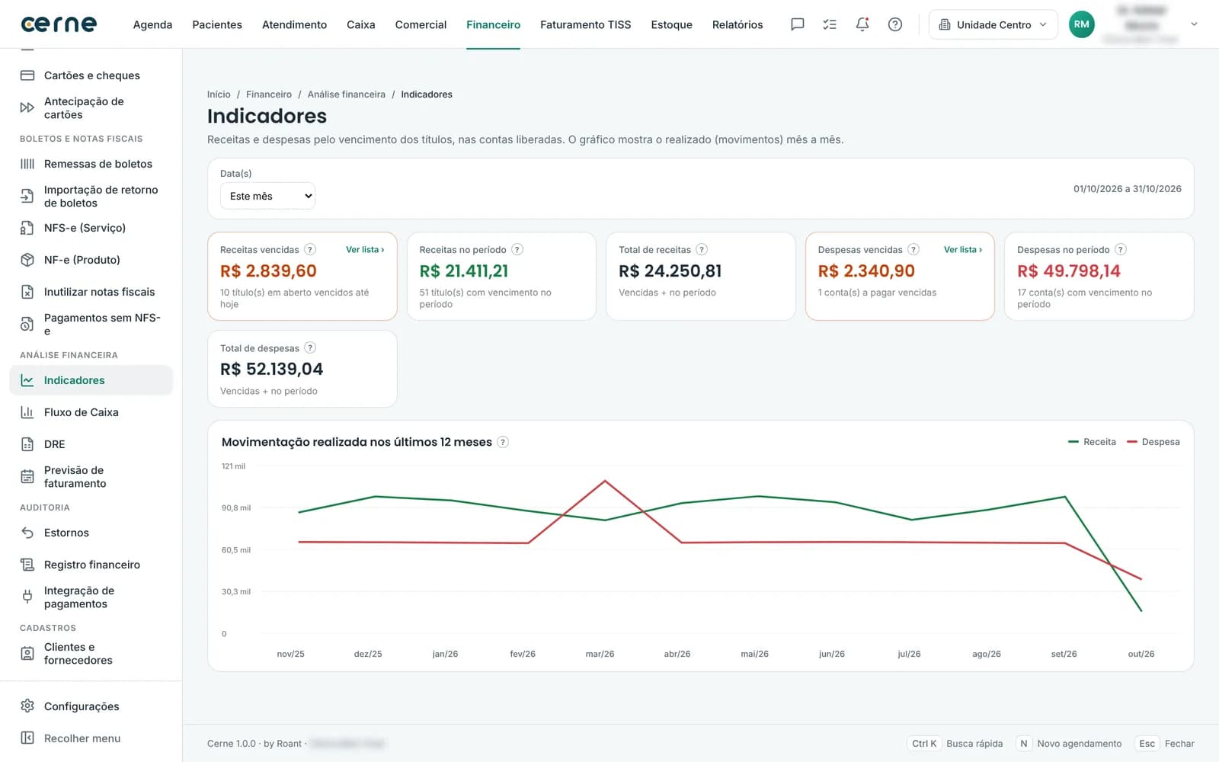Click the DRE document icon

click(27, 444)
